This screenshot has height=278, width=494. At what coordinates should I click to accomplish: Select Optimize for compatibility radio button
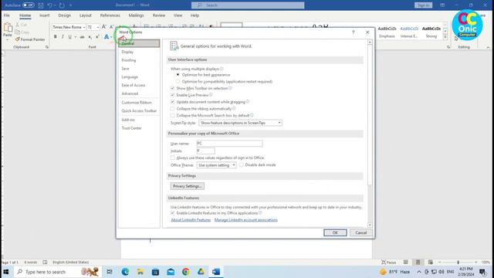[x=178, y=82]
